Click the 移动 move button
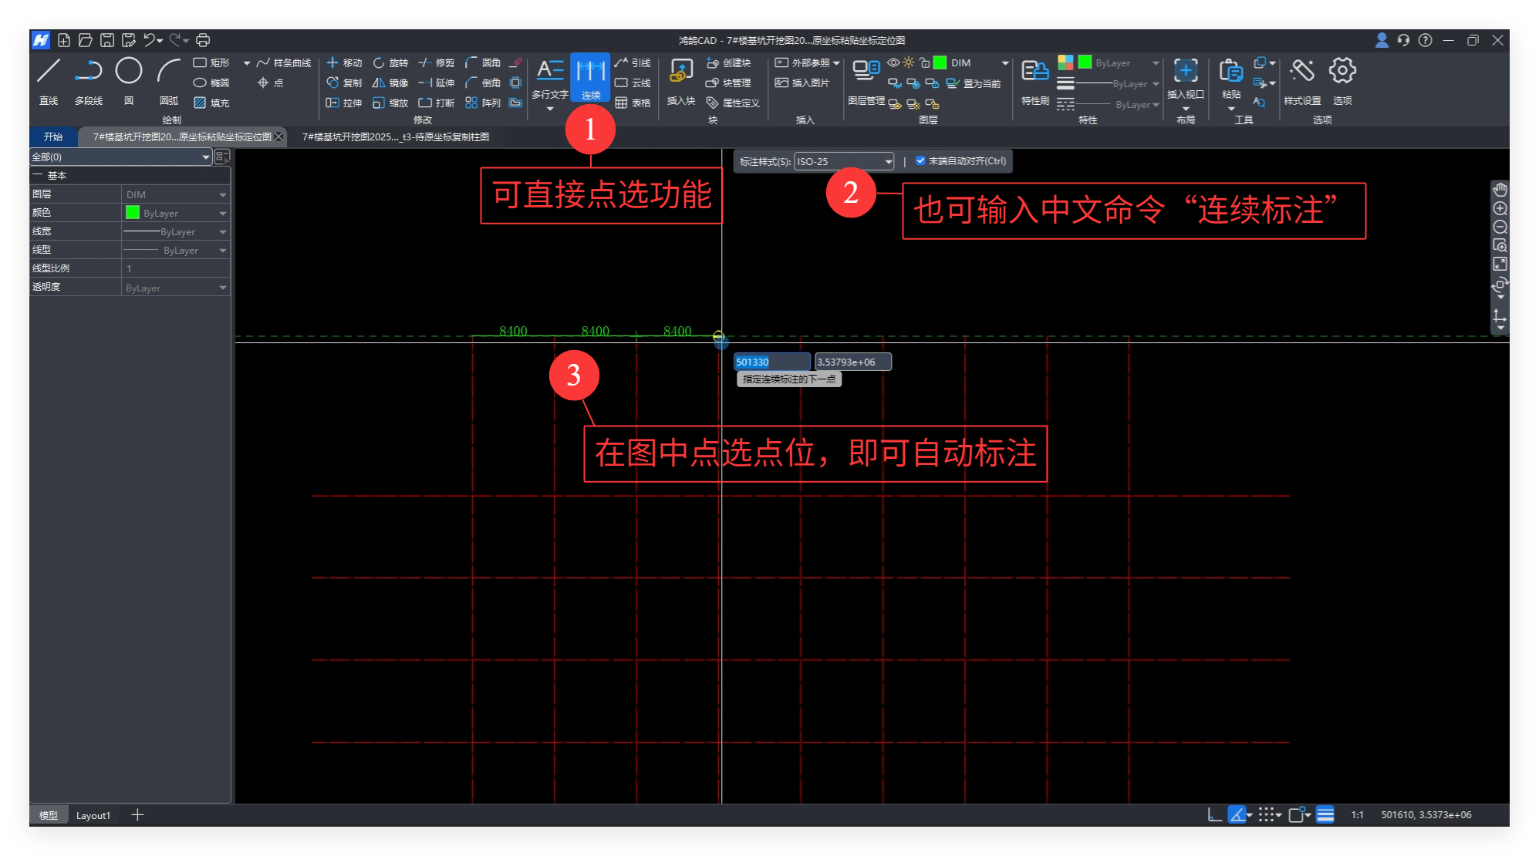1539x856 pixels. (344, 62)
